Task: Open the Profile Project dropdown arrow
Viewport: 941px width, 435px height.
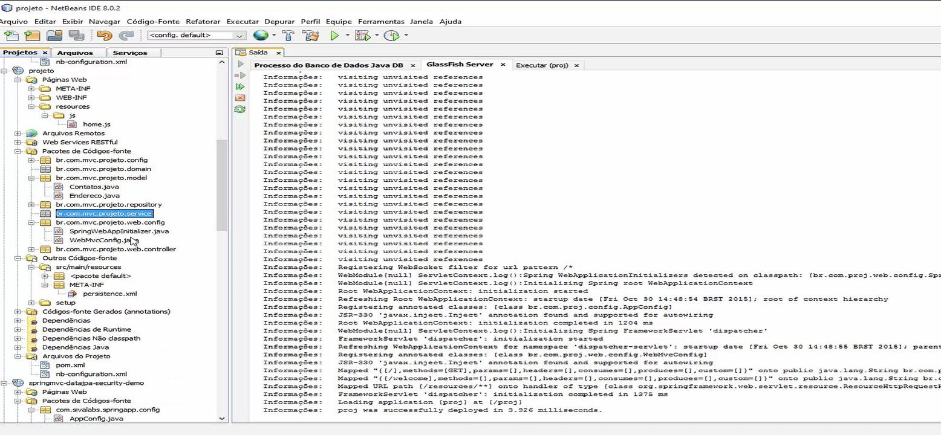Action: (x=406, y=36)
